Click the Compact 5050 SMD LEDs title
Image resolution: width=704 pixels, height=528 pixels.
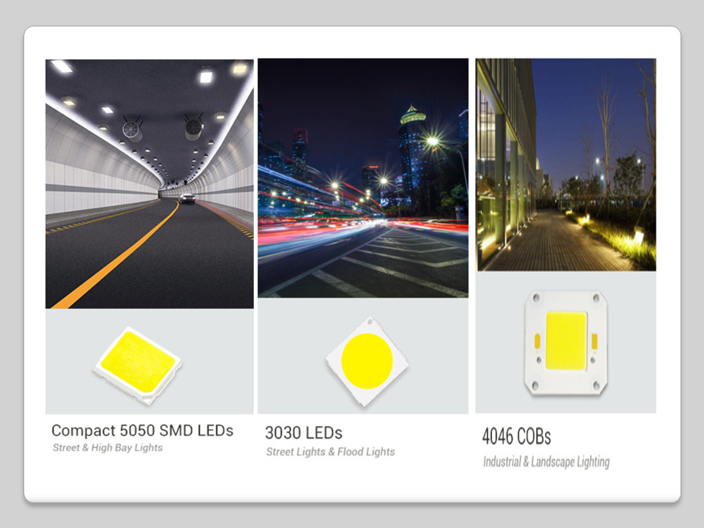click(x=142, y=430)
